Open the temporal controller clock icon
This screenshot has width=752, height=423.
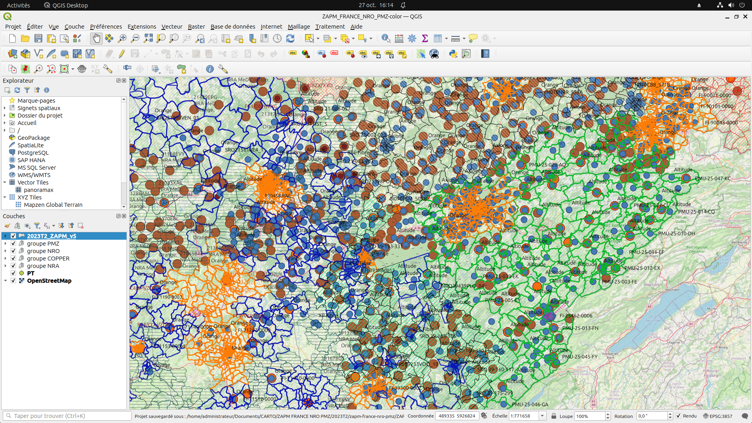point(277,38)
